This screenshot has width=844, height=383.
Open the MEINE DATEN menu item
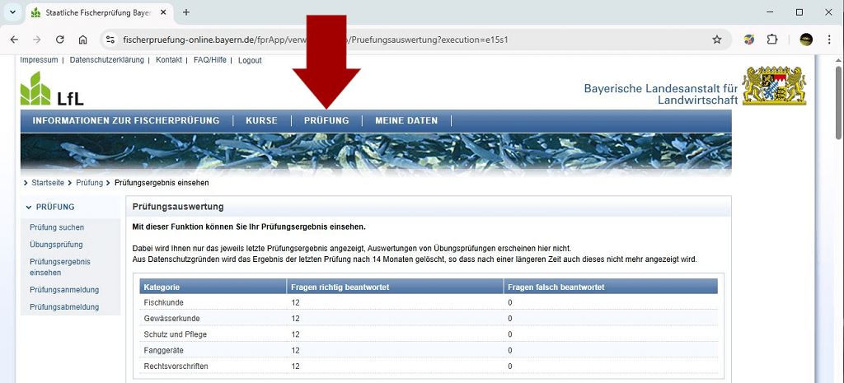click(406, 121)
